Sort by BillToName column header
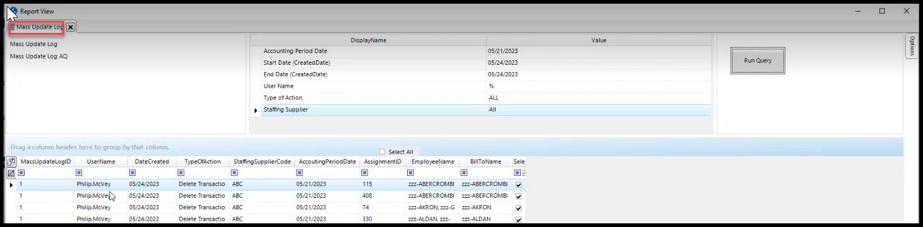Viewport: 923px width, 227px height. 486,162
